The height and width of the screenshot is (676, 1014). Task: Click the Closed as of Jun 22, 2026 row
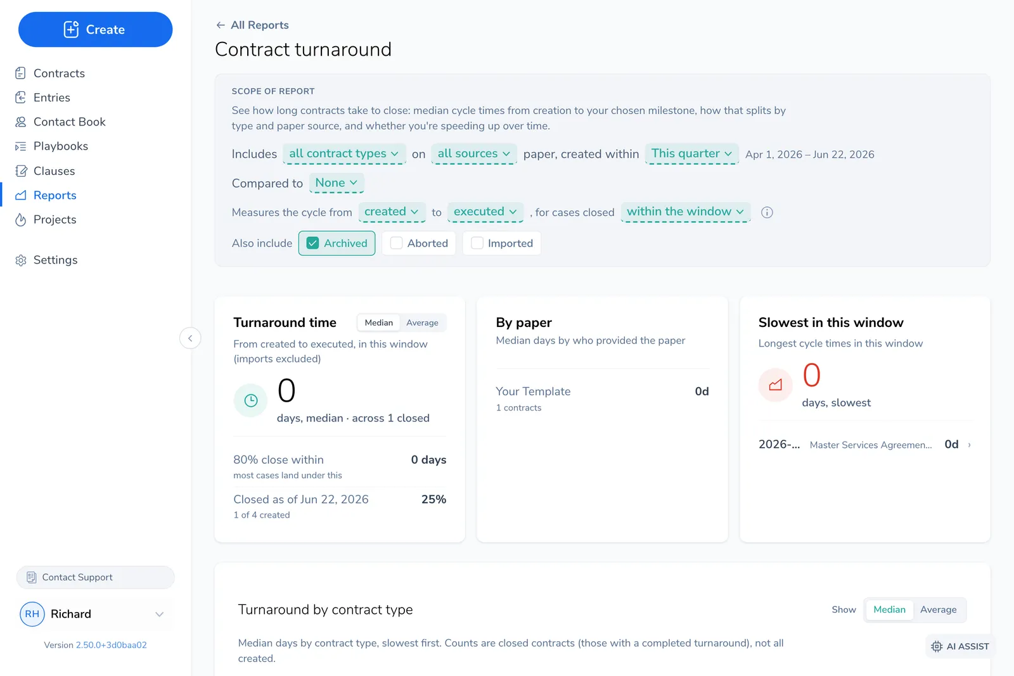pos(340,507)
